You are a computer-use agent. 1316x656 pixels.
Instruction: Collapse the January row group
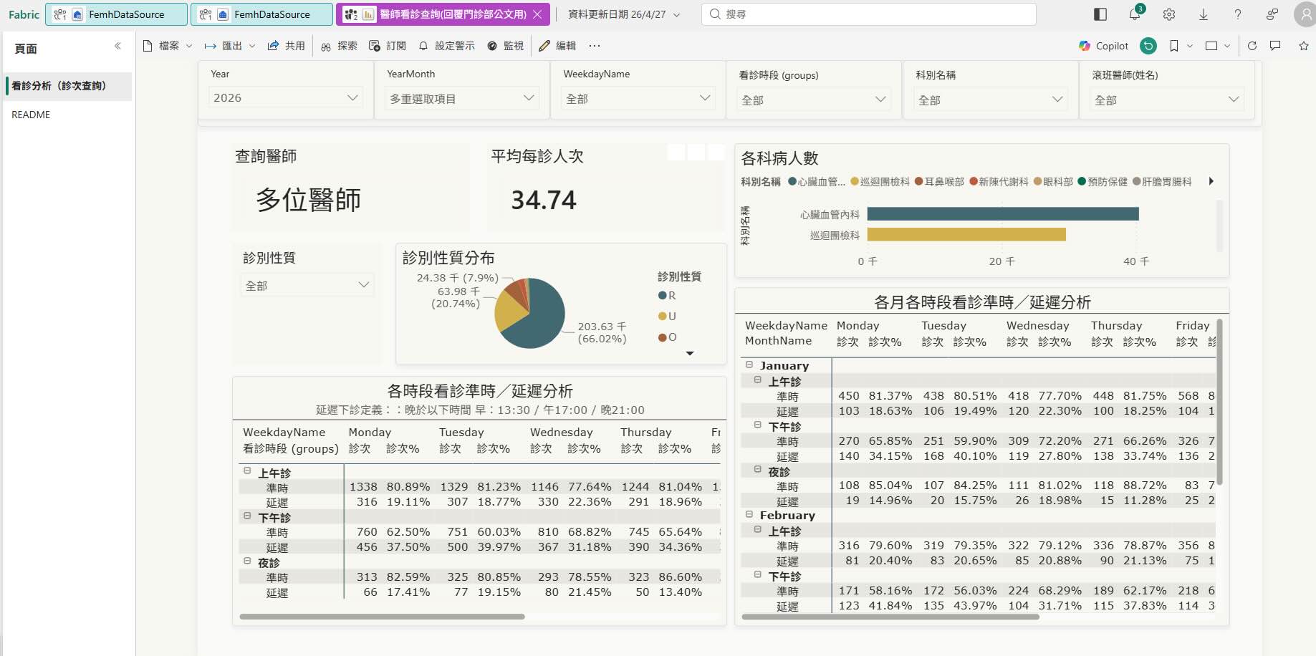(x=749, y=365)
